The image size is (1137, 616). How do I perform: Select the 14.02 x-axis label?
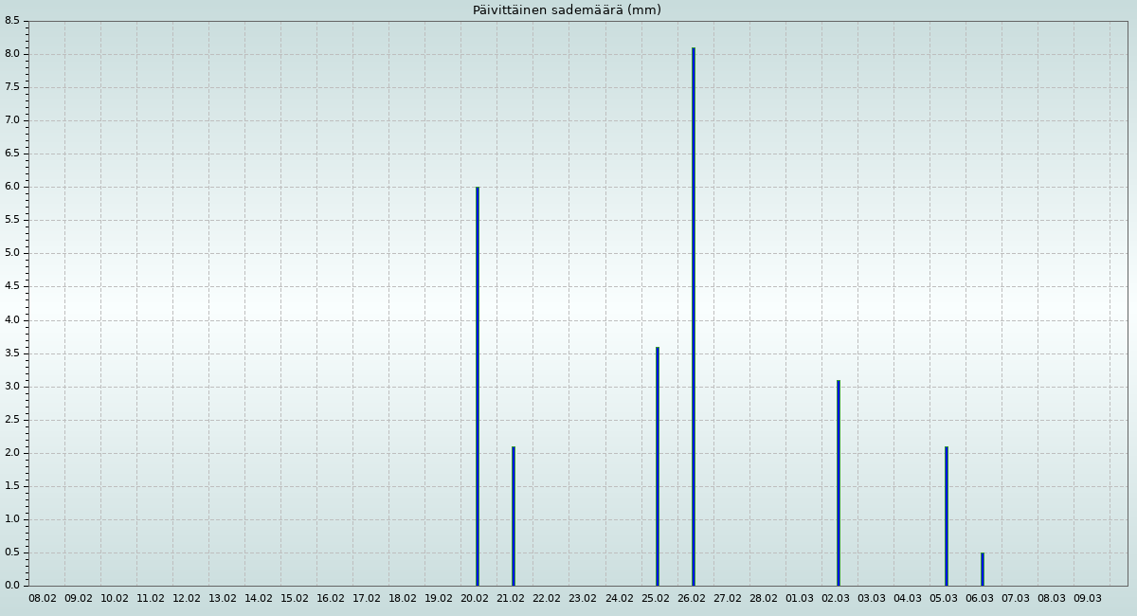pyautogui.click(x=259, y=599)
